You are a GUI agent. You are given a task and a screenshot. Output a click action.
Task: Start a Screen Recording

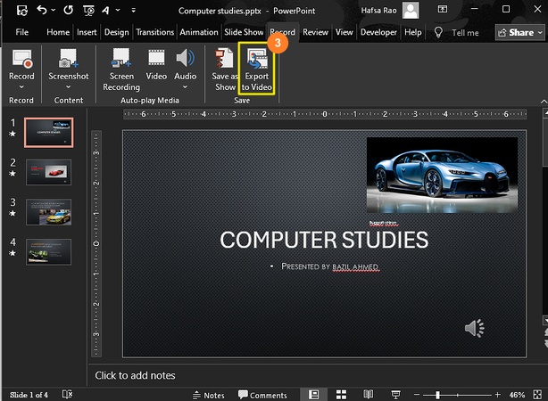121,70
